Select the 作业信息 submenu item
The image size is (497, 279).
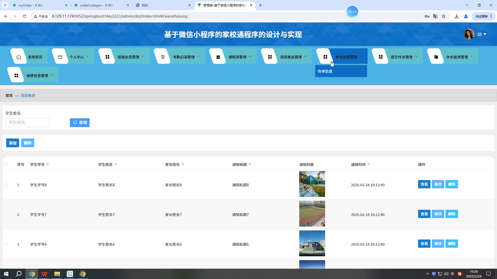pos(325,71)
